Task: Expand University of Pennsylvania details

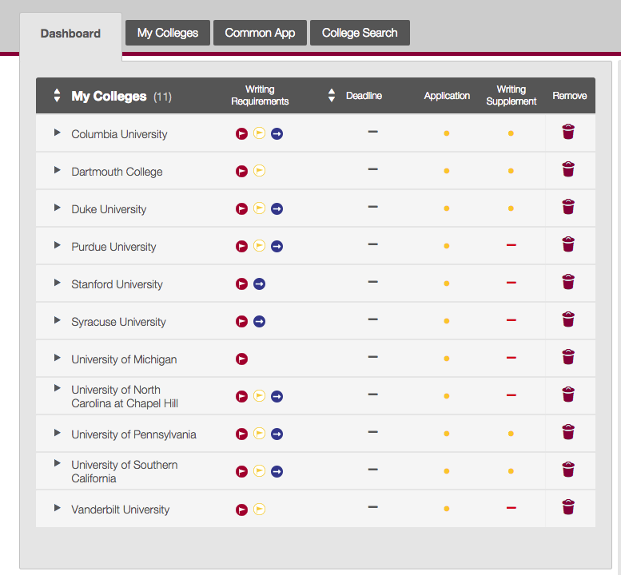Action: point(58,433)
